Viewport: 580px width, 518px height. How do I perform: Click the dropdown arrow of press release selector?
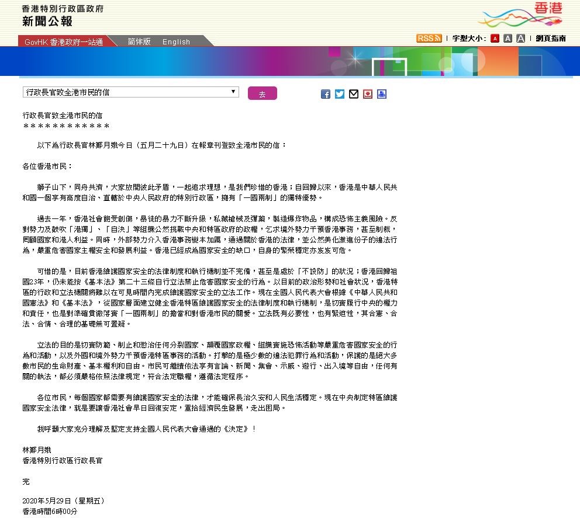(234, 92)
